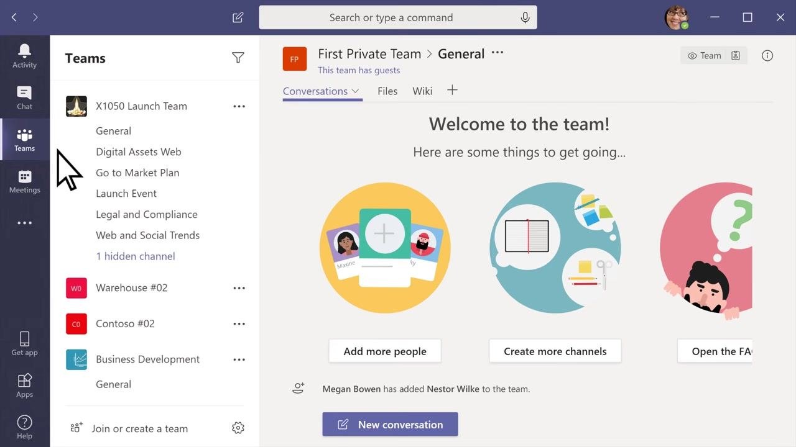Open channel information with the info icon
This screenshot has height=447, width=796.
click(x=767, y=56)
